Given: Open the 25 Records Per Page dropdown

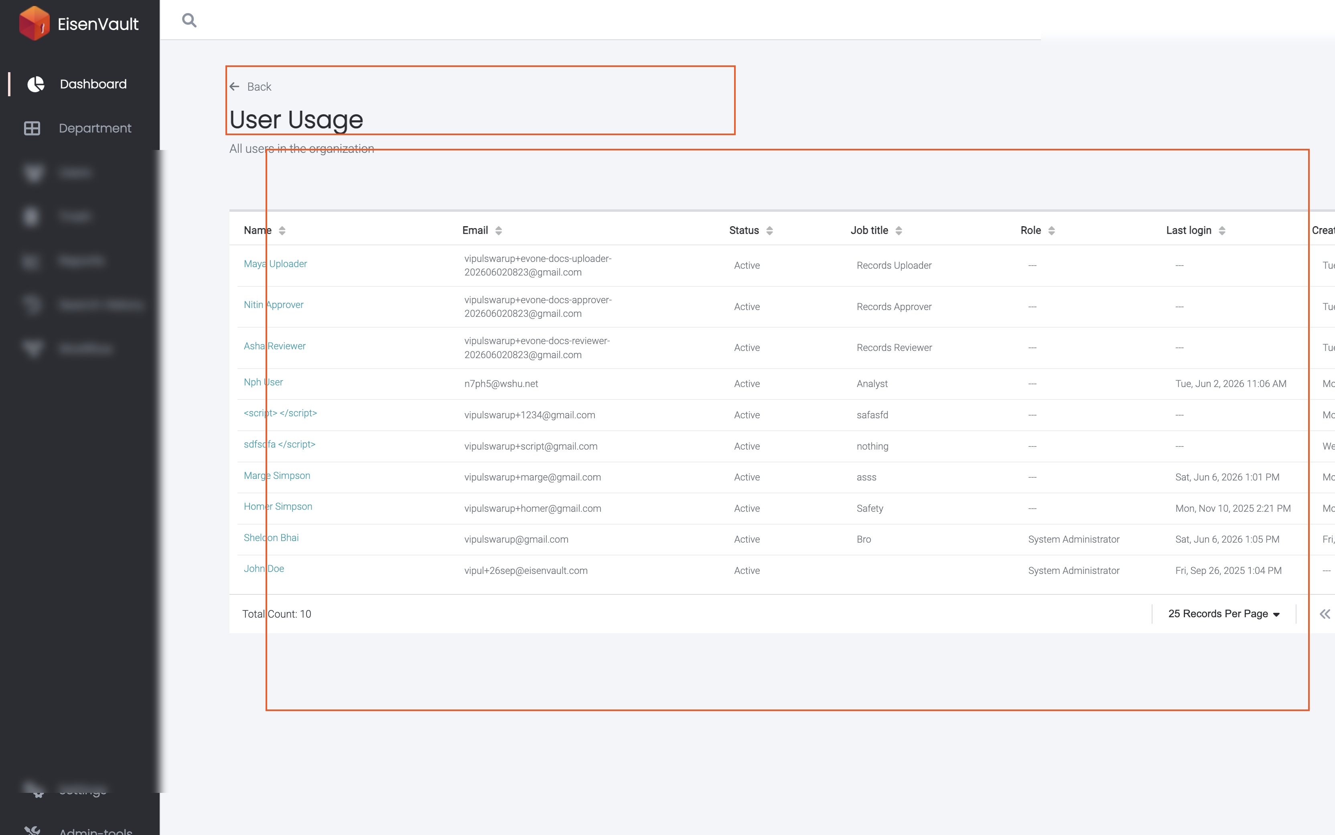Looking at the screenshot, I should coord(1224,614).
